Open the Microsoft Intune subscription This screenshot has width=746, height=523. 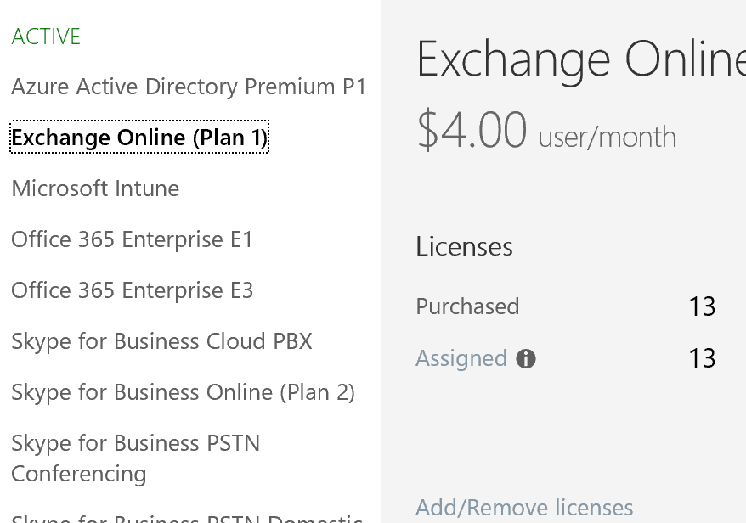tap(95, 188)
